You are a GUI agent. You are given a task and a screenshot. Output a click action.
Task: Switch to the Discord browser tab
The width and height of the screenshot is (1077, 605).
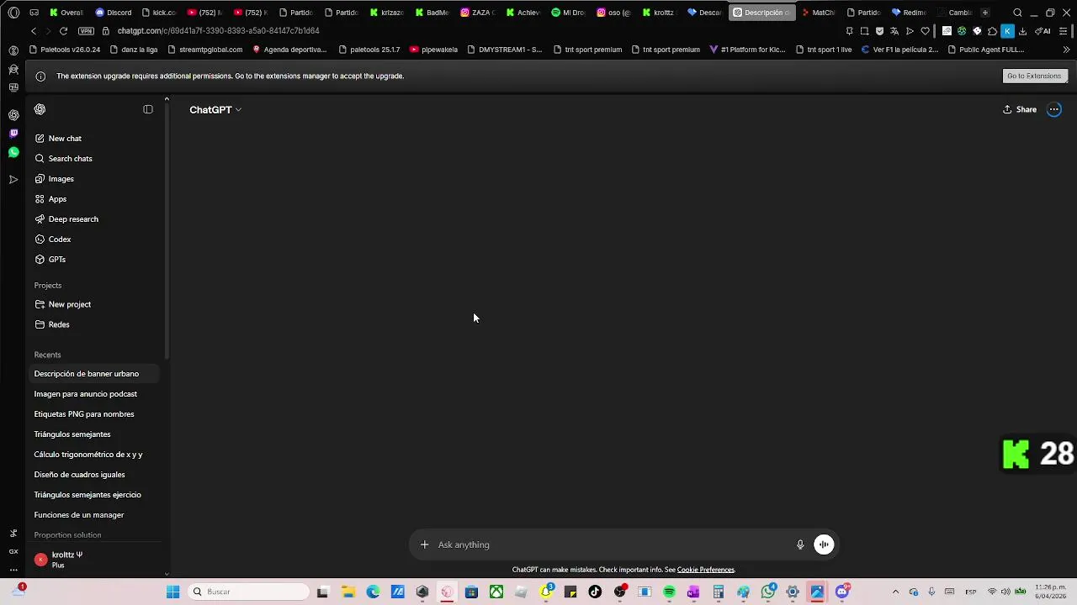click(114, 13)
